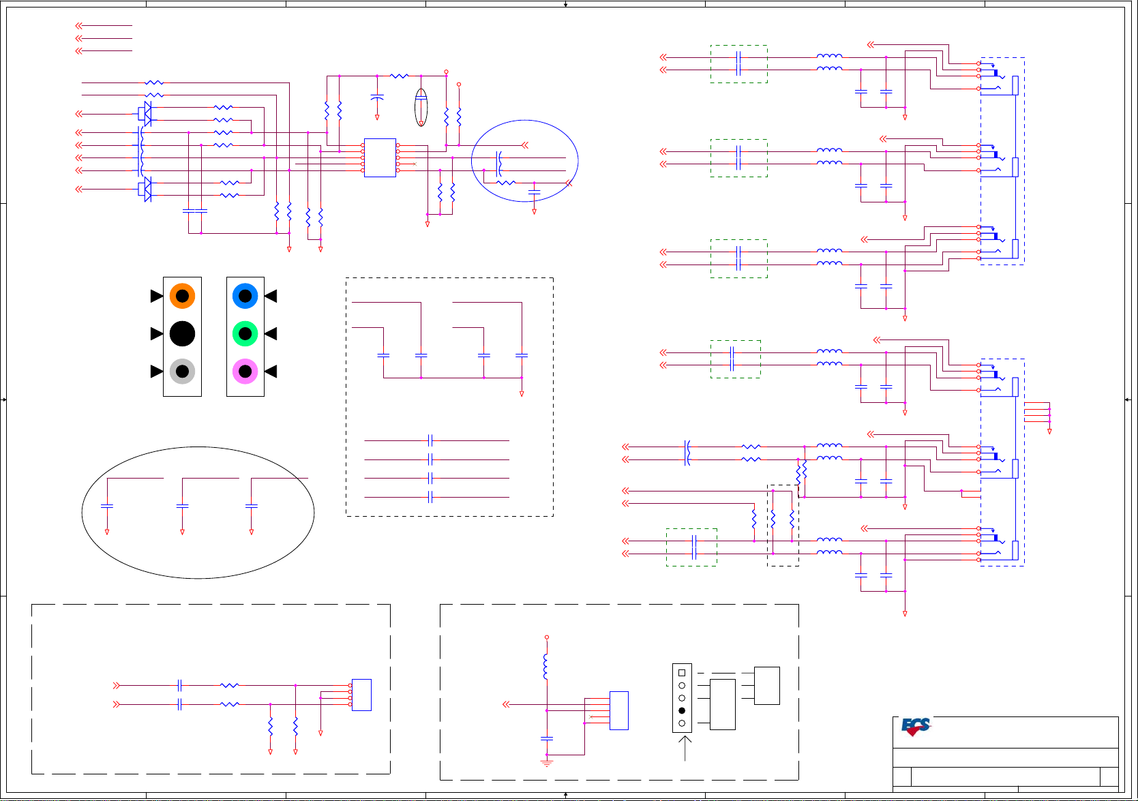Viewport: 1138px width, 801px height.
Task: Click arrow pointing at green jack
Action: pyautogui.click(x=271, y=334)
